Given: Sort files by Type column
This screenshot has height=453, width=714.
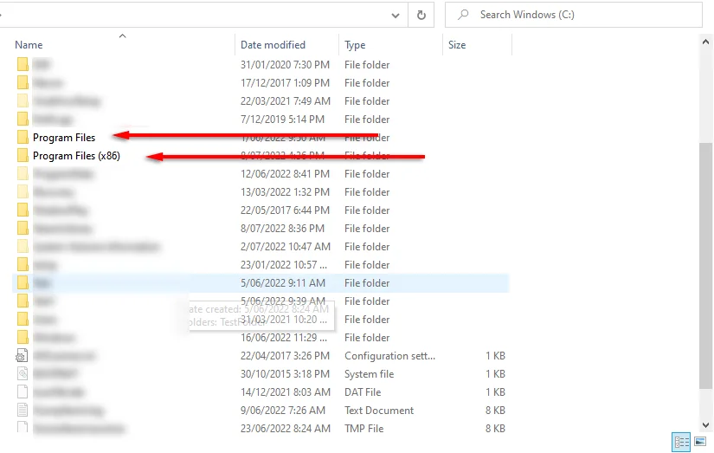Looking at the screenshot, I should [355, 45].
